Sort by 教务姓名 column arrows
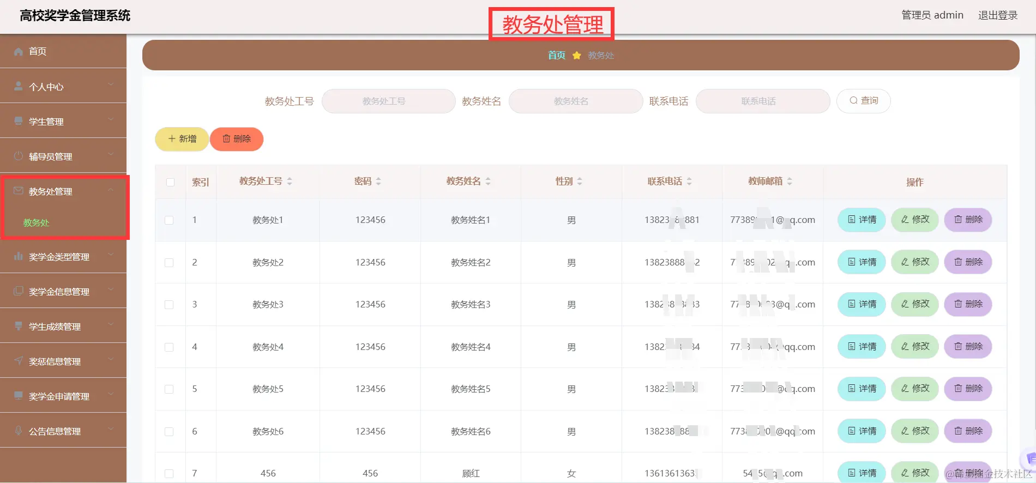This screenshot has height=483, width=1036. point(488,181)
